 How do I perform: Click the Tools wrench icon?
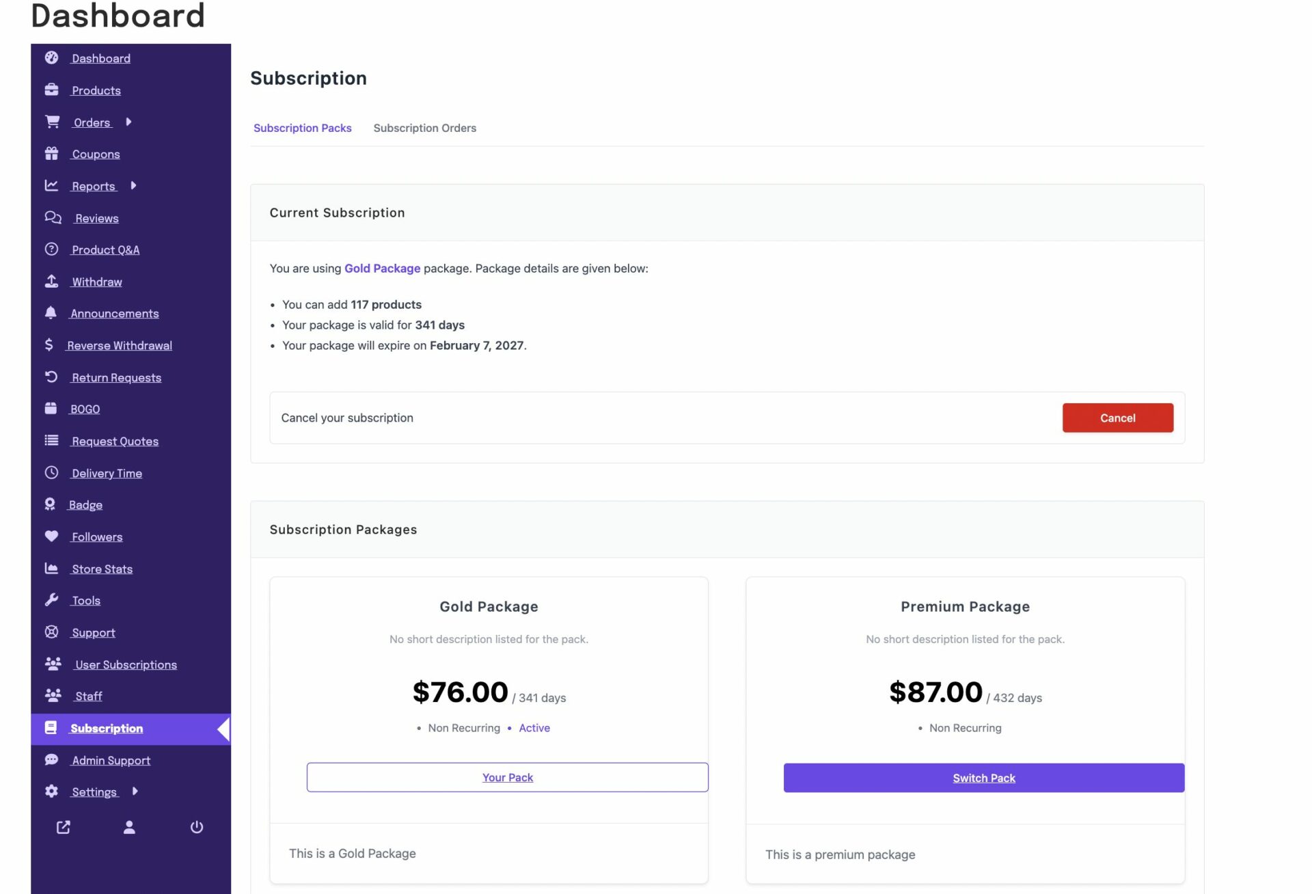51,600
